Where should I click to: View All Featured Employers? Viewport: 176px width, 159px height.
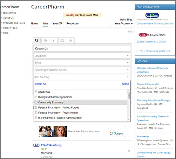[x=155, y=51]
